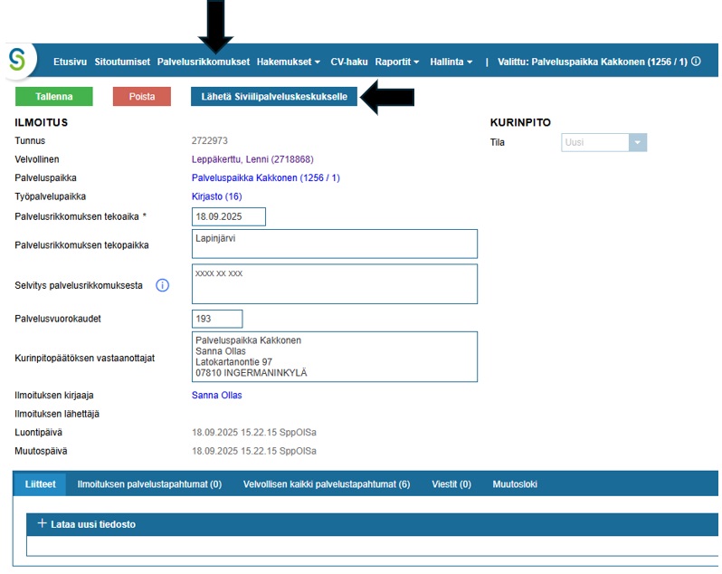Expand the Raportit menu
Image resolution: width=722 pixels, height=574 pixels.
(397, 62)
